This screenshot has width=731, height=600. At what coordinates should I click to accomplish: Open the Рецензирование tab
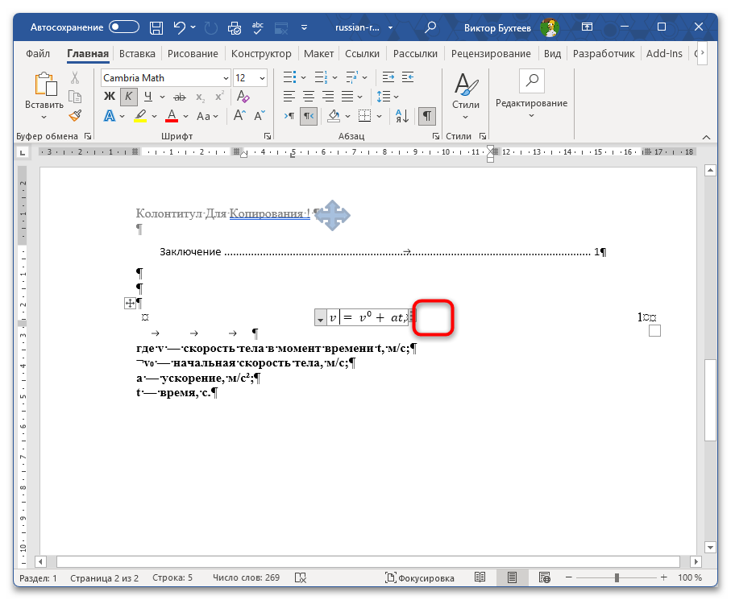click(x=491, y=54)
